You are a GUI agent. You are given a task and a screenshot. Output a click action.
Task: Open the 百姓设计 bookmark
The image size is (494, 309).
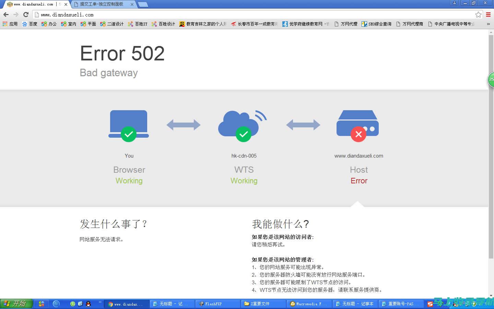pos(163,24)
